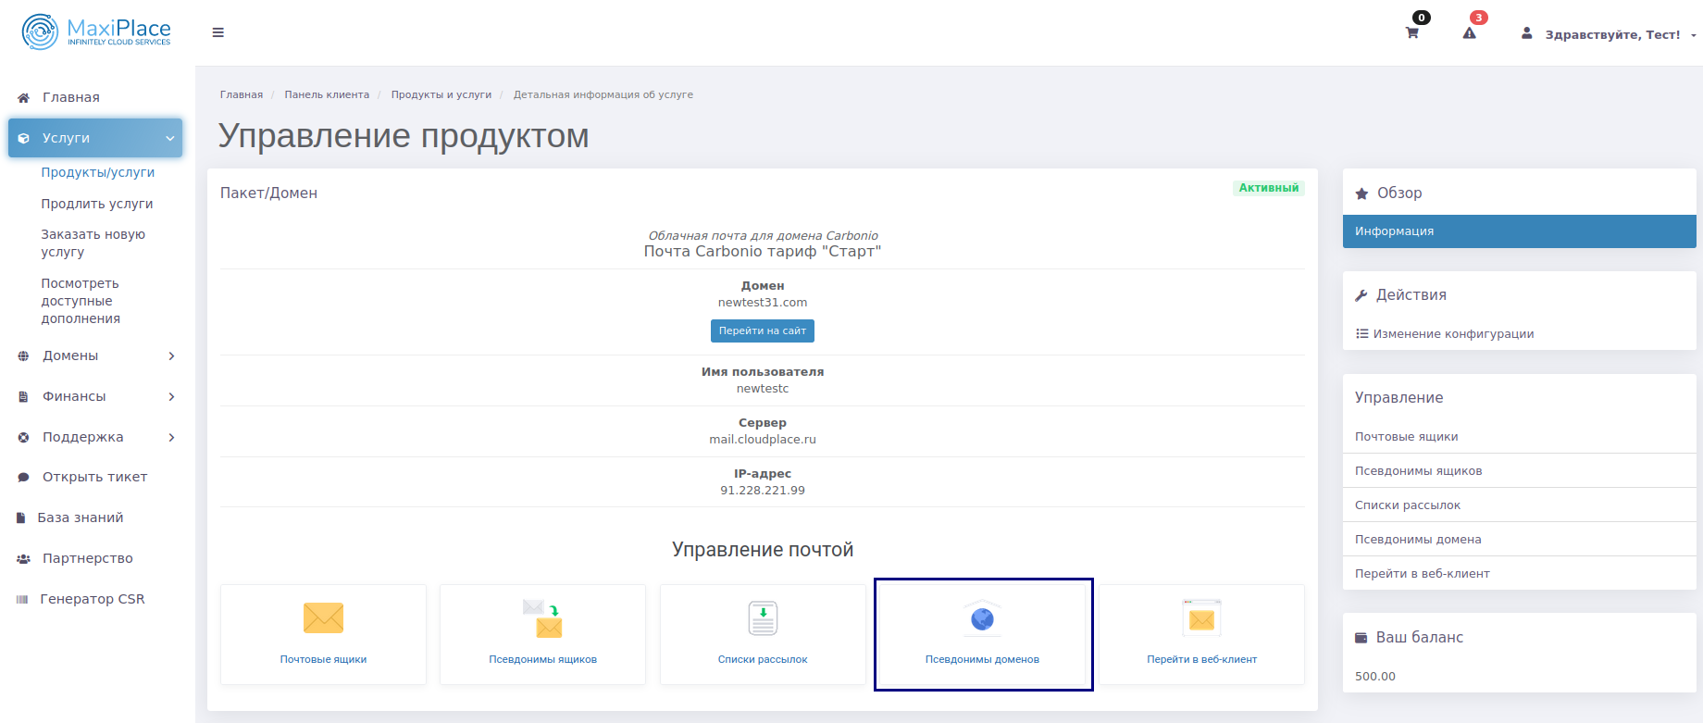Click the home icon beside Главная
Viewport: 1703px width, 723px height.
[23, 97]
